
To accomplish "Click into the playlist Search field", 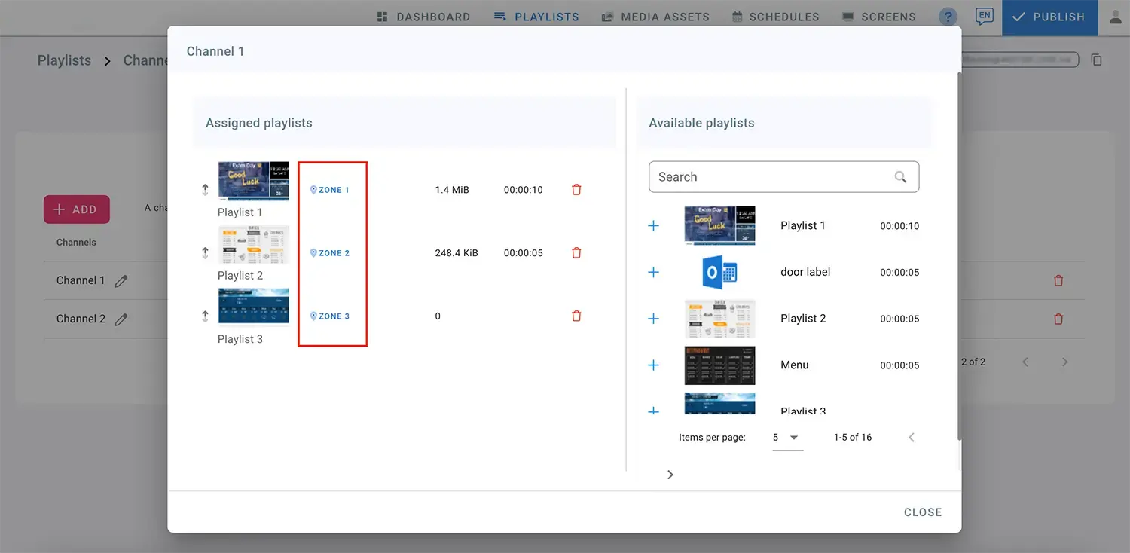I will 768,177.
